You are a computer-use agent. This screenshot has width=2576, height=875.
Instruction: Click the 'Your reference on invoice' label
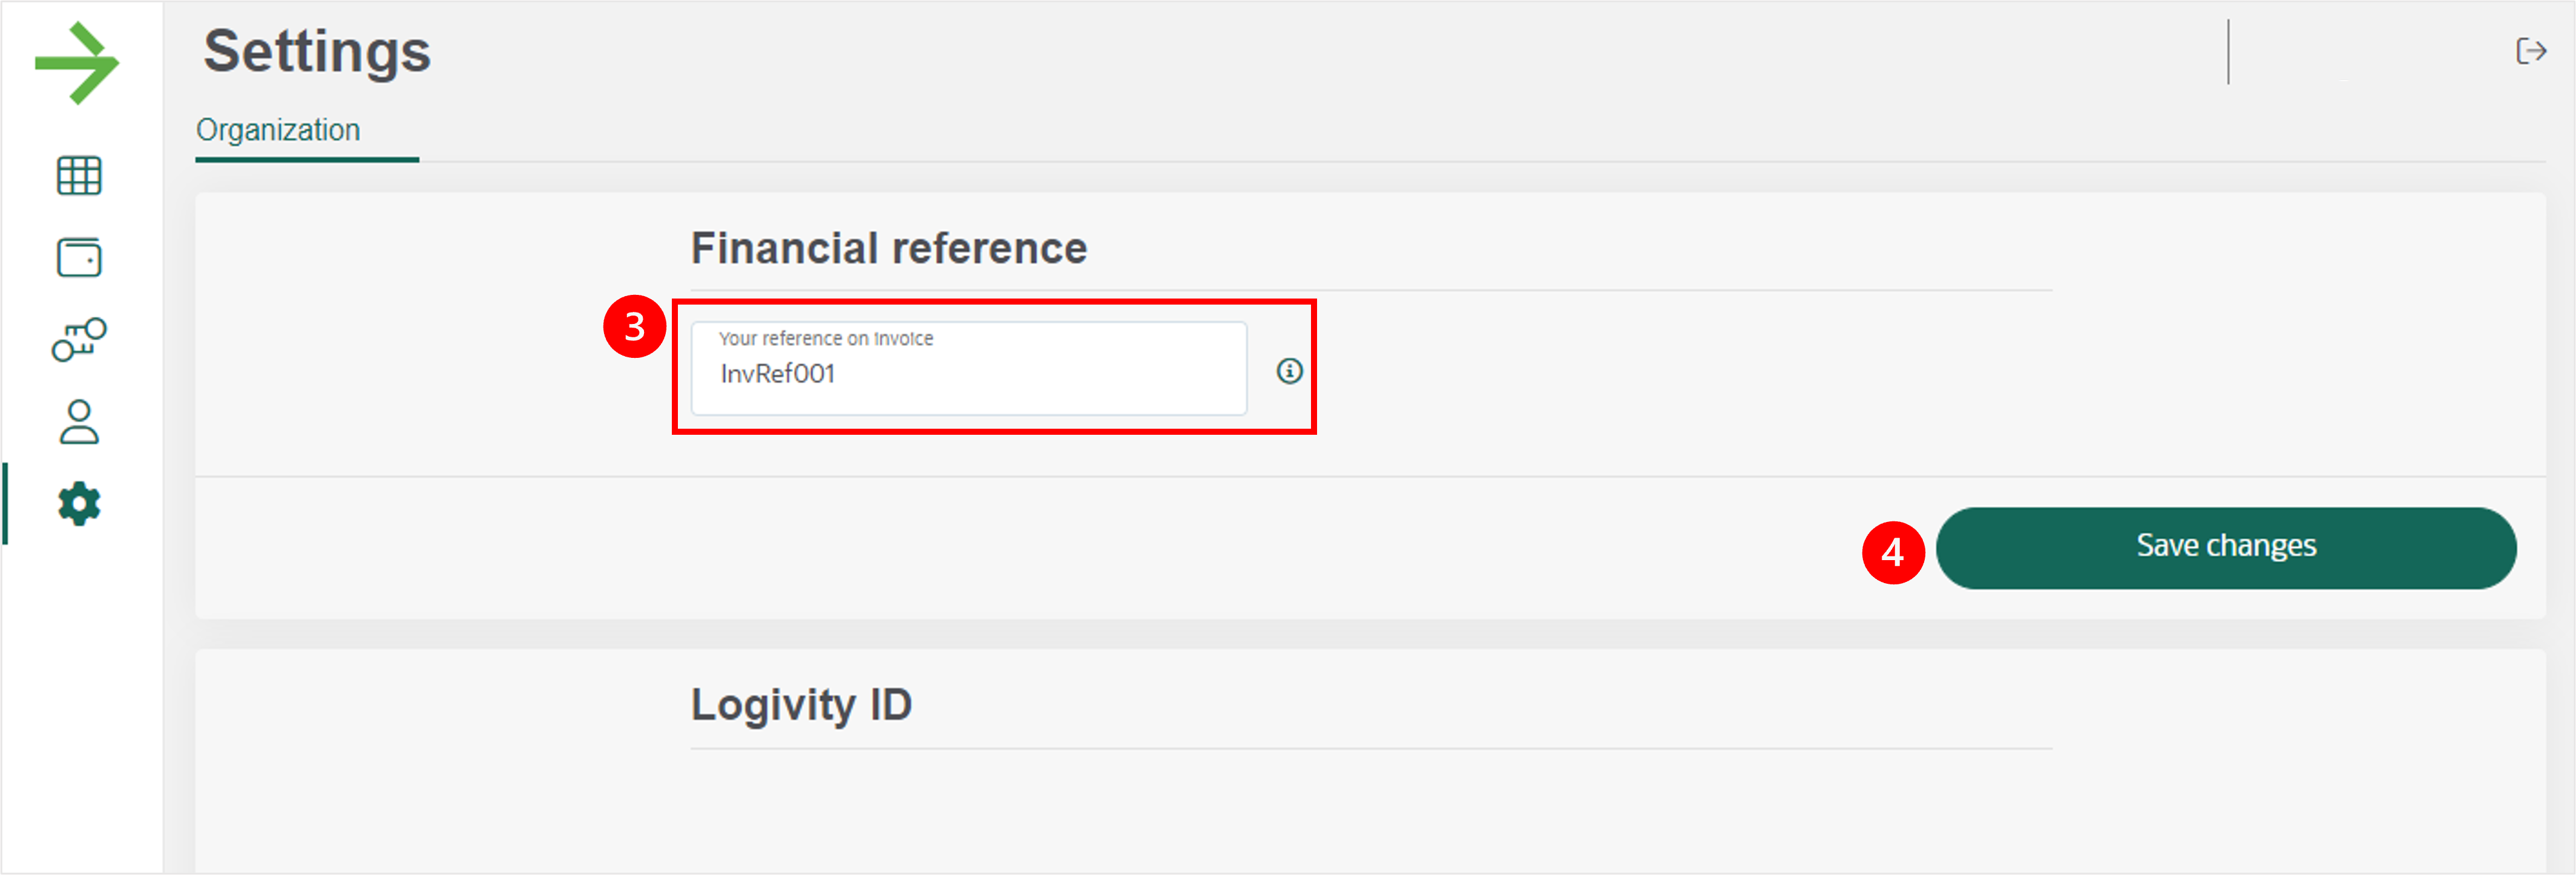point(826,339)
